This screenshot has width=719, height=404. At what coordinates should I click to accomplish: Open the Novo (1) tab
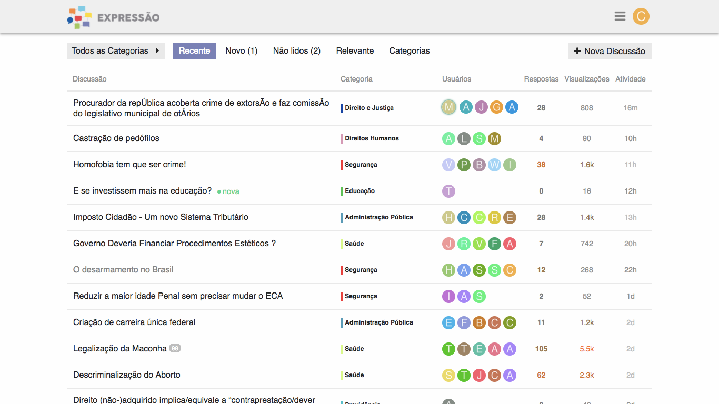241,51
